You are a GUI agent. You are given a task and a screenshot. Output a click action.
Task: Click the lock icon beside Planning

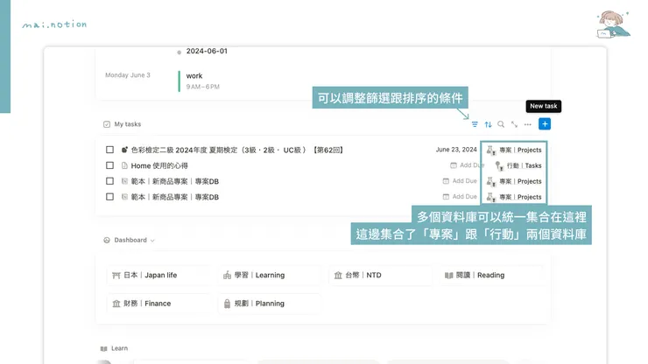click(227, 304)
